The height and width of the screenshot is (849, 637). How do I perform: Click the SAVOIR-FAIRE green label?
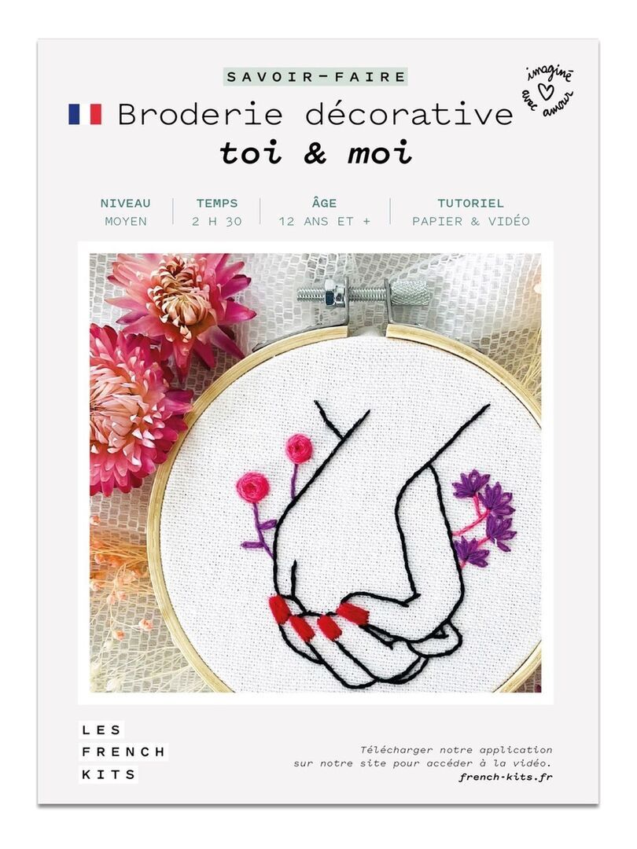(316, 77)
